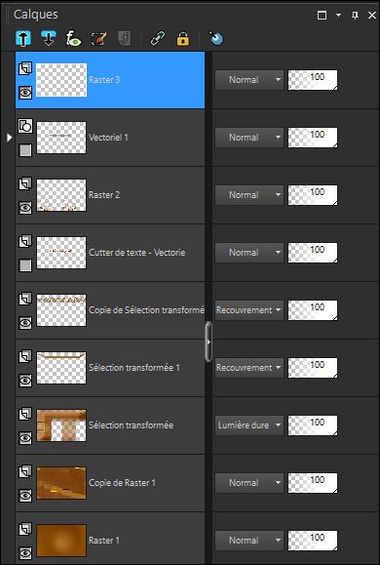Toggle the lock transparency padlock icon
The height and width of the screenshot is (565, 380).
(183, 39)
